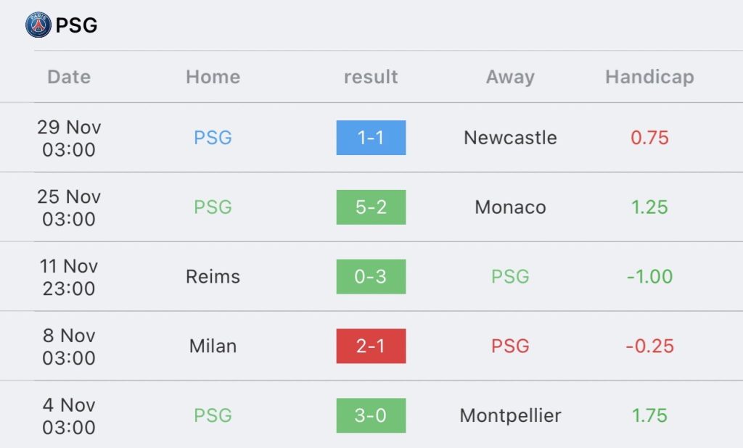Click the Reims home team name

tap(213, 277)
